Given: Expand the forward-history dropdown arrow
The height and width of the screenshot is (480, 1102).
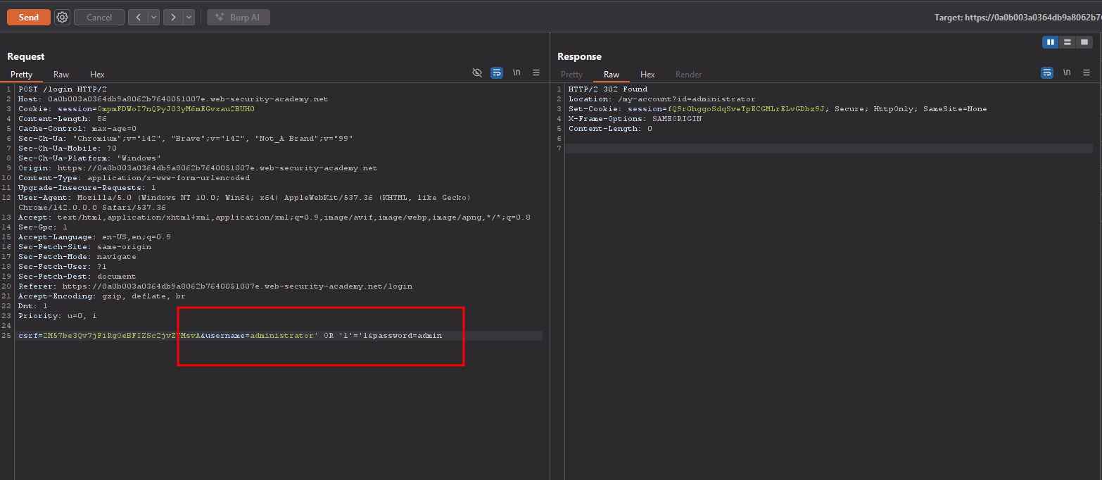Looking at the screenshot, I should (189, 18).
